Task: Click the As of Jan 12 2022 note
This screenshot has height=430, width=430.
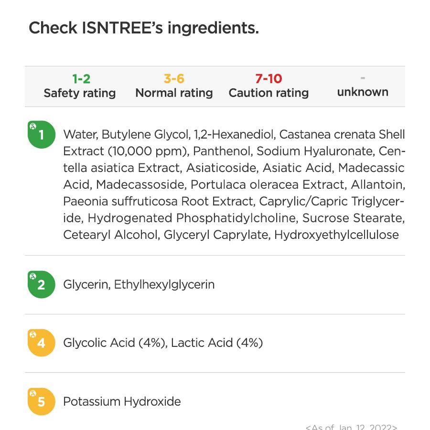Action: click(352, 427)
